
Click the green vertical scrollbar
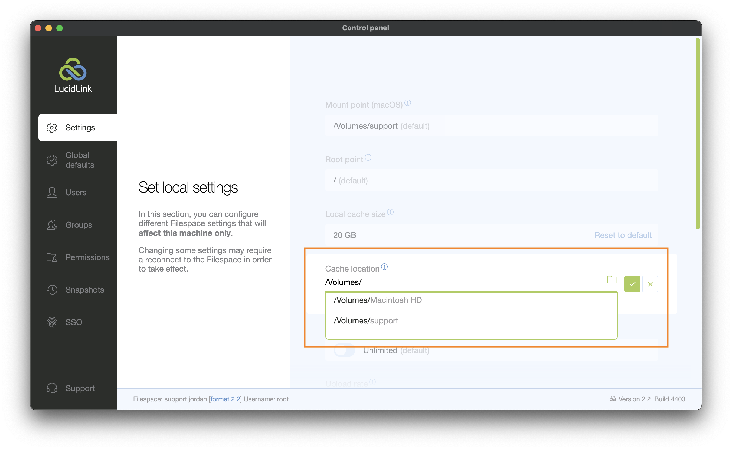tap(697, 134)
